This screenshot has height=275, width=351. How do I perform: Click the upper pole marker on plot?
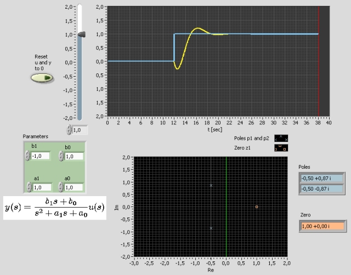coord(211,186)
